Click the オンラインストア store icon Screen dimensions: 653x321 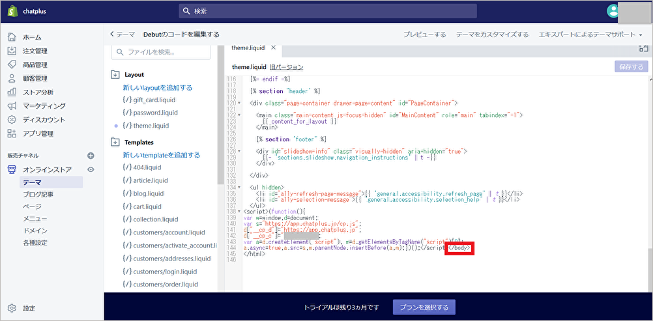click(12, 169)
